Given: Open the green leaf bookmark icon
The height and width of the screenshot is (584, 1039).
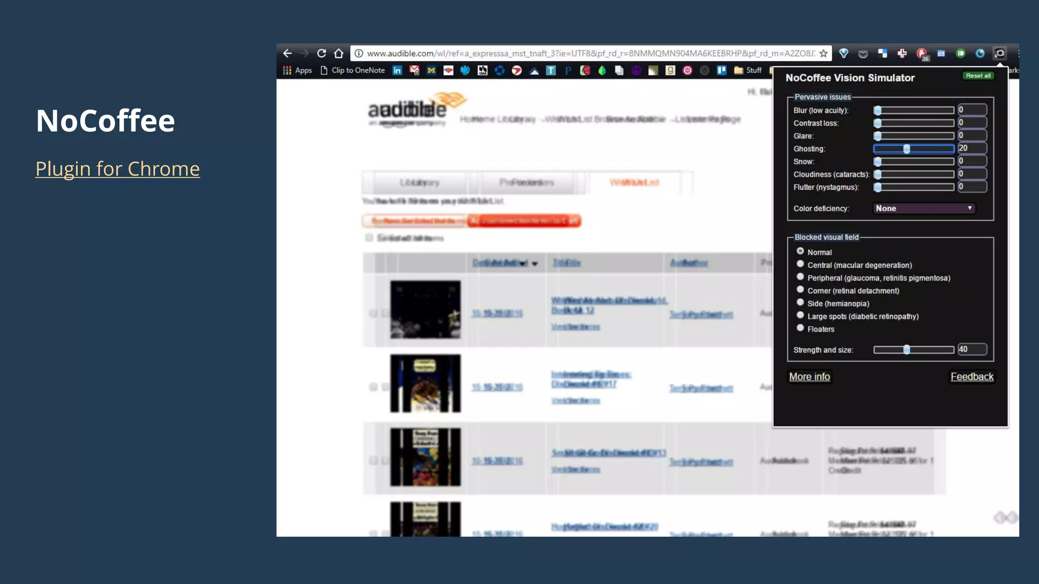Looking at the screenshot, I should tap(602, 70).
